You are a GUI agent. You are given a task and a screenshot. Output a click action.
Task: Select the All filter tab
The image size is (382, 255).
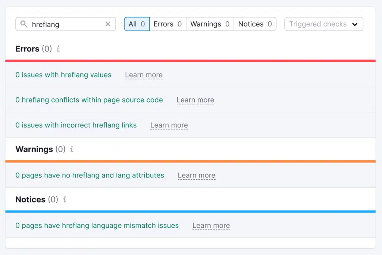point(137,24)
